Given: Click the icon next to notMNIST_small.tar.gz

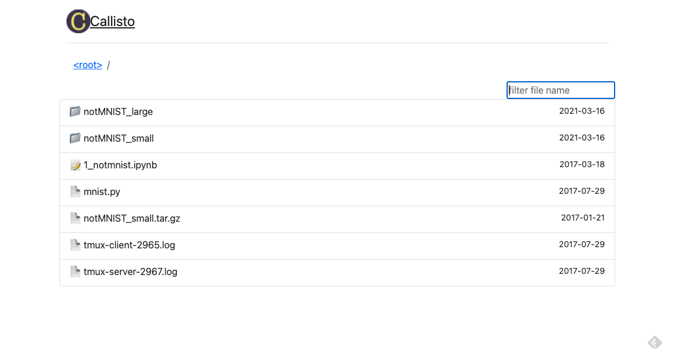Looking at the screenshot, I should point(75,218).
